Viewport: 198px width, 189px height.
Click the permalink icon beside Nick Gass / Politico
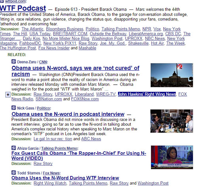(x=13, y=108)
